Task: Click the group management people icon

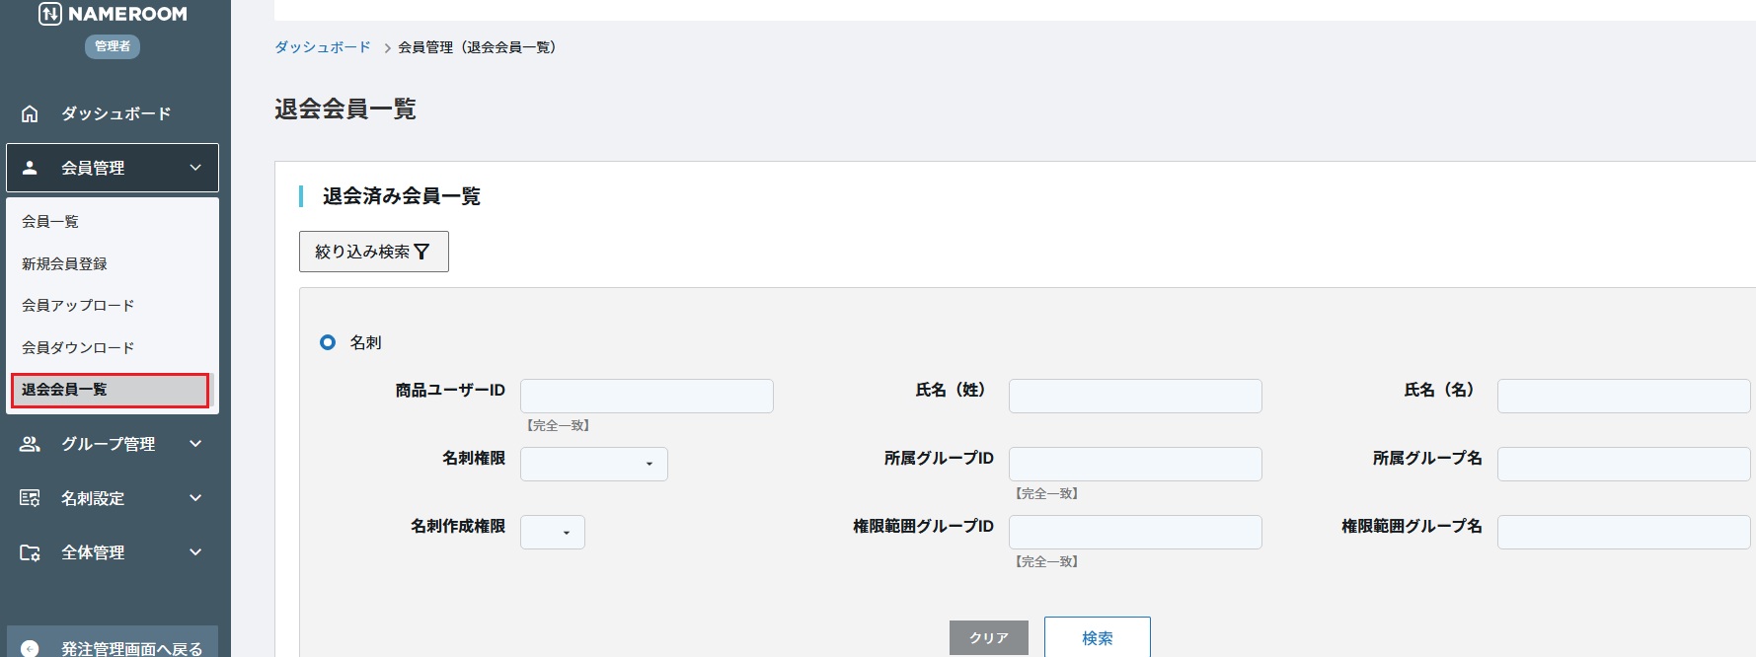Action: tap(30, 444)
